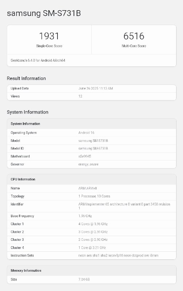Select the 1931 single-core score
Screen dimensions: 183x291
coord(49,36)
